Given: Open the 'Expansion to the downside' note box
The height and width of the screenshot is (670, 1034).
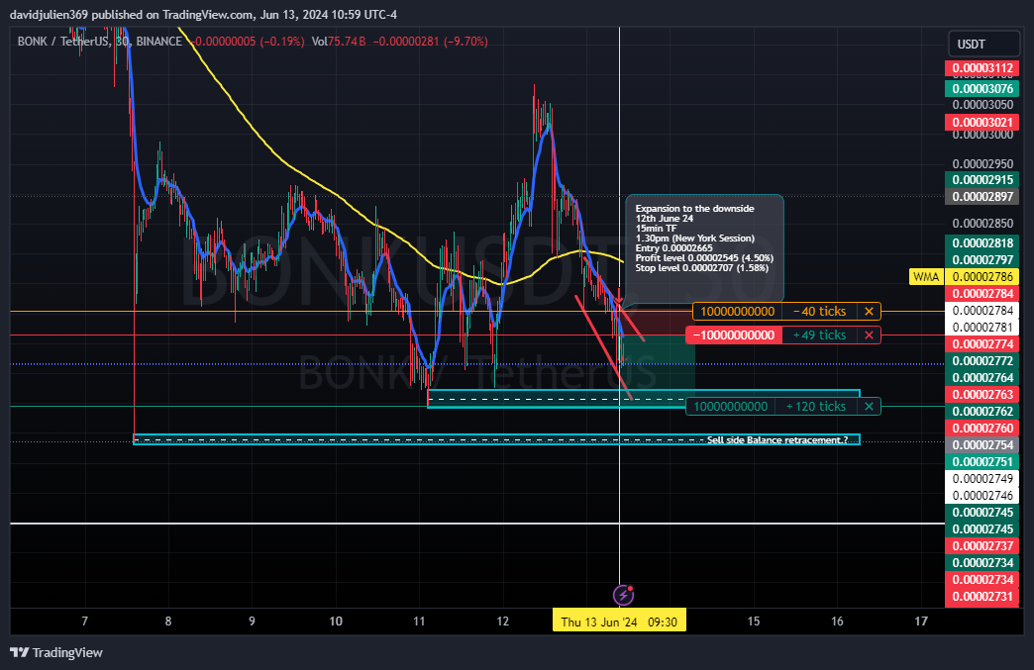Looking at the screenshot, I should click(x=704, y=247).
